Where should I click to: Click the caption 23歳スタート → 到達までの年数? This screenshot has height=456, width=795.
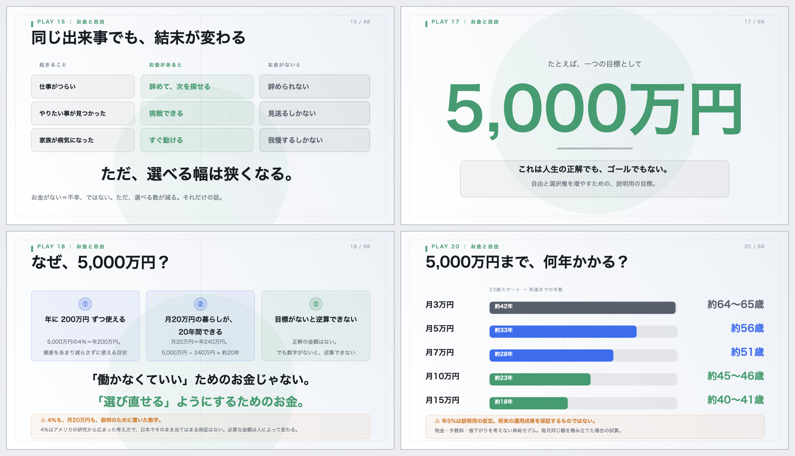[526, 289]
